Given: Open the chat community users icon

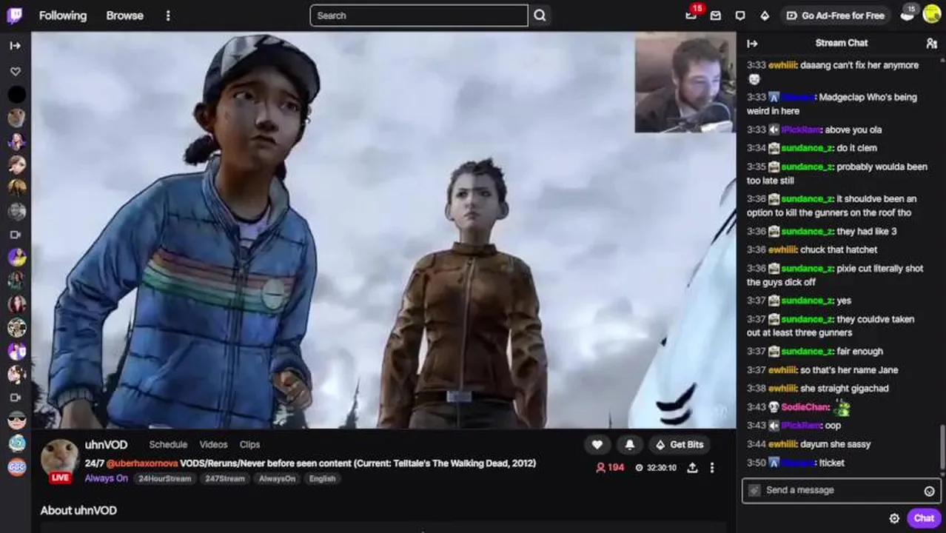Looking at the screenshot, I should [931, 44].
